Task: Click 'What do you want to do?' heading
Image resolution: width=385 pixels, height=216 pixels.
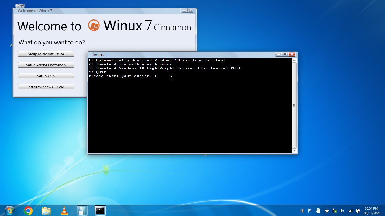Action: coord(52,42)
